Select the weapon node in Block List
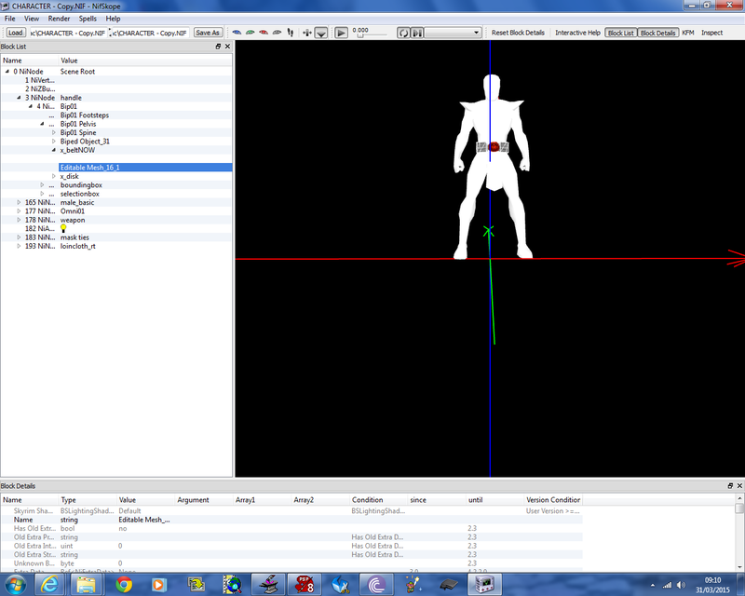745x596 pixels. [x=73, y=220]
